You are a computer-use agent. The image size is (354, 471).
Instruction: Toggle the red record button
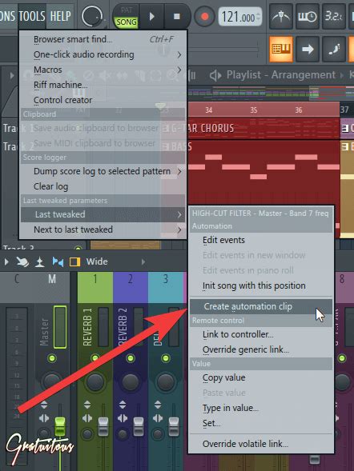click(204, 17)
